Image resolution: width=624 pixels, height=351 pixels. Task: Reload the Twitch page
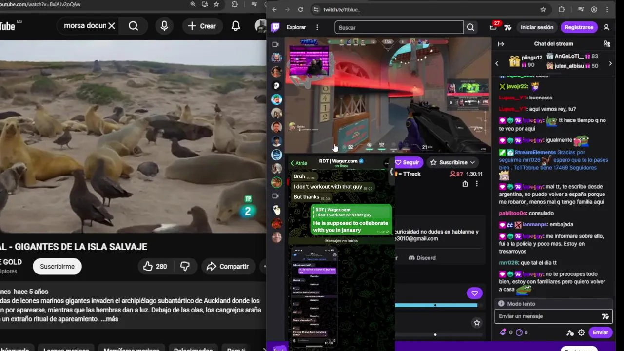click(300, 9)
